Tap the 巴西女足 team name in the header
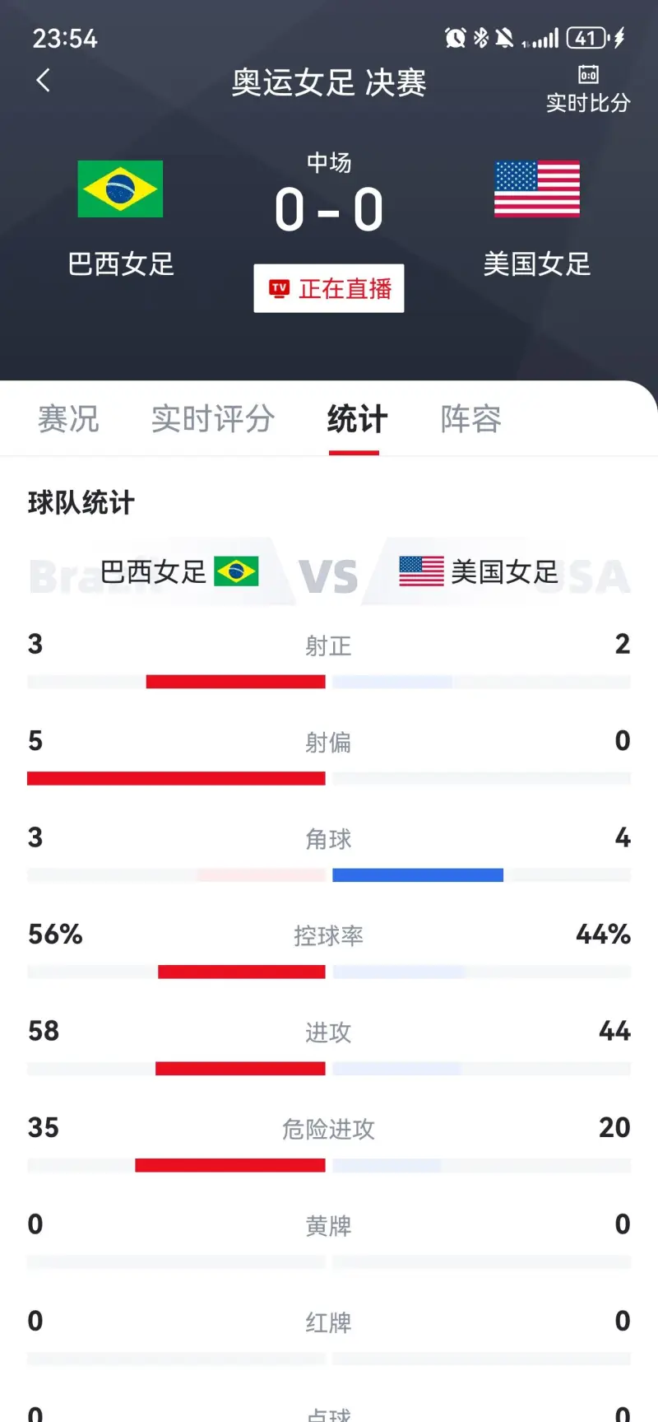Viewport: 658px width, 1422px height. [121, 264]
